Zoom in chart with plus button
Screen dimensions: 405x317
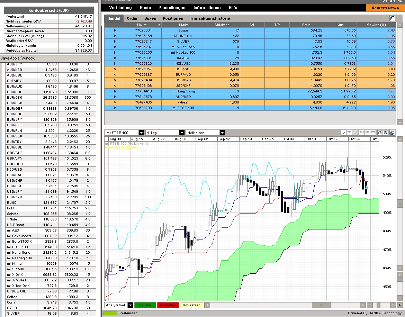click(393, 305)
